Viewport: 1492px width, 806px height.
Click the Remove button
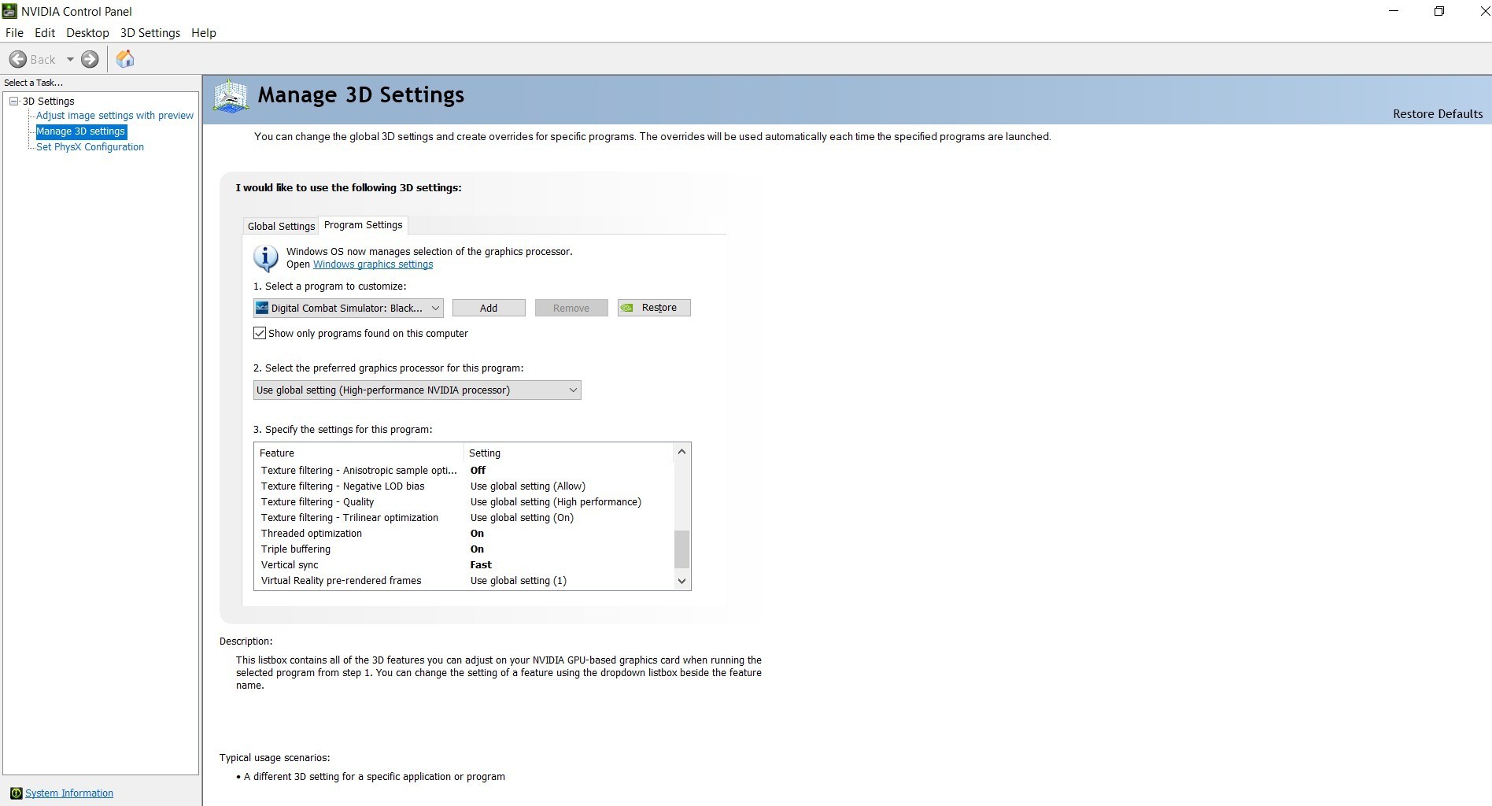pos(571,308)
